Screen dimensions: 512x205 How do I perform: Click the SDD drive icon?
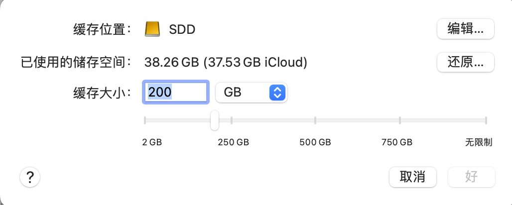153,29
